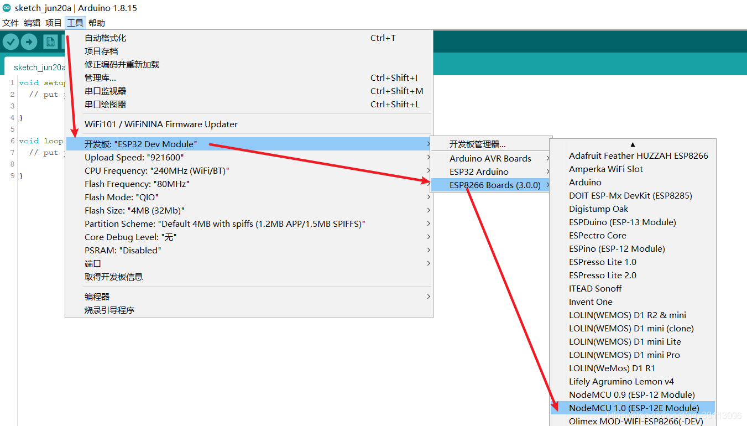Select LOLIN(WEMOS) D1 R2 & mini
This screenshot has height=426, width=747.
pyautogui.click(x=633, y=315)
